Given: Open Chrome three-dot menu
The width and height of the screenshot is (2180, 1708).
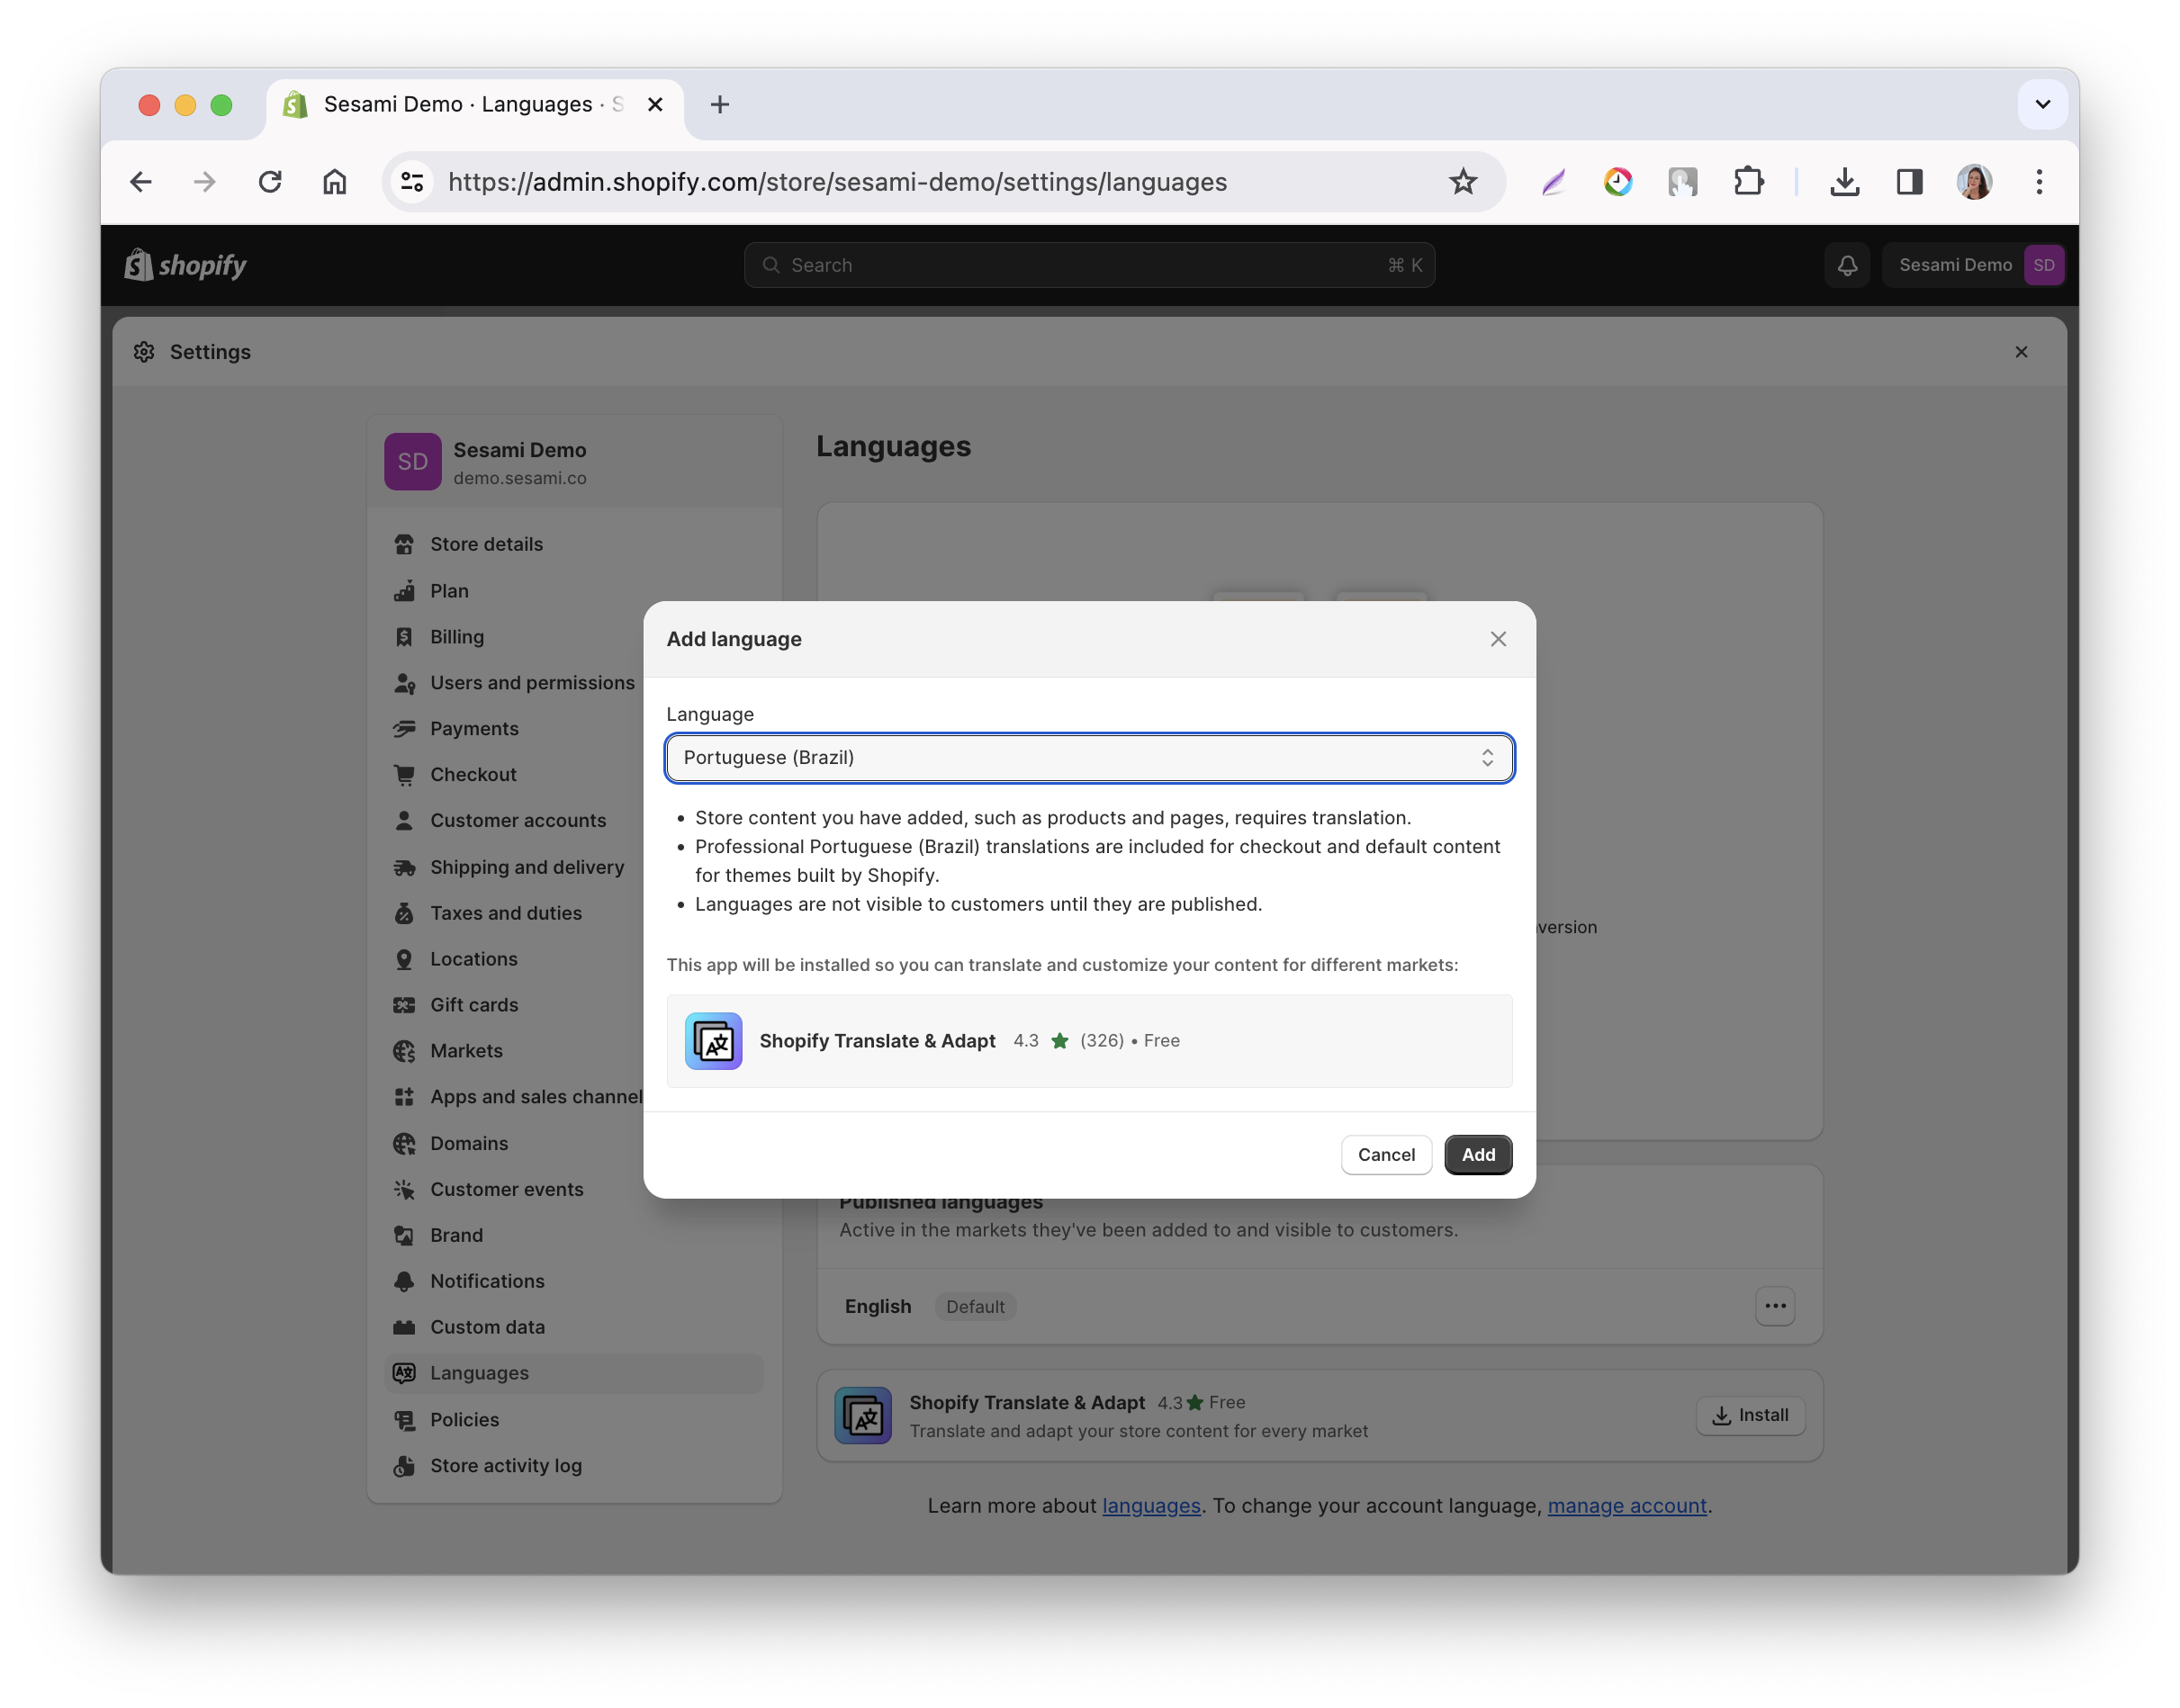Looking at the screenshot, I should (x=2039, y=182).
